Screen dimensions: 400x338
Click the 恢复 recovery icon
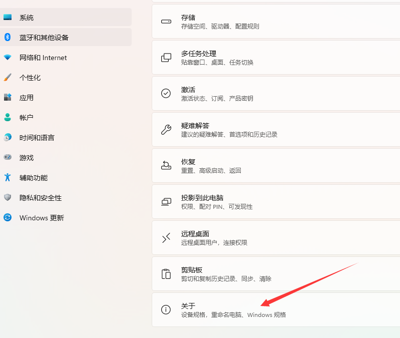pos(166,165)
